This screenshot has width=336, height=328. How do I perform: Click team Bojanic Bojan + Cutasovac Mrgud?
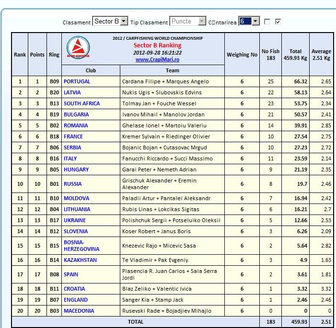click(164, 147)
